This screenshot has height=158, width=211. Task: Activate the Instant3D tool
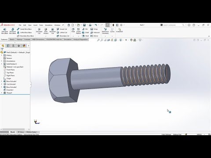[x=120, y=30]
